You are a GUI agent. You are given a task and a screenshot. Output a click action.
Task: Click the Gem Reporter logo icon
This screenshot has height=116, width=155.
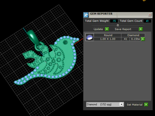86,15
